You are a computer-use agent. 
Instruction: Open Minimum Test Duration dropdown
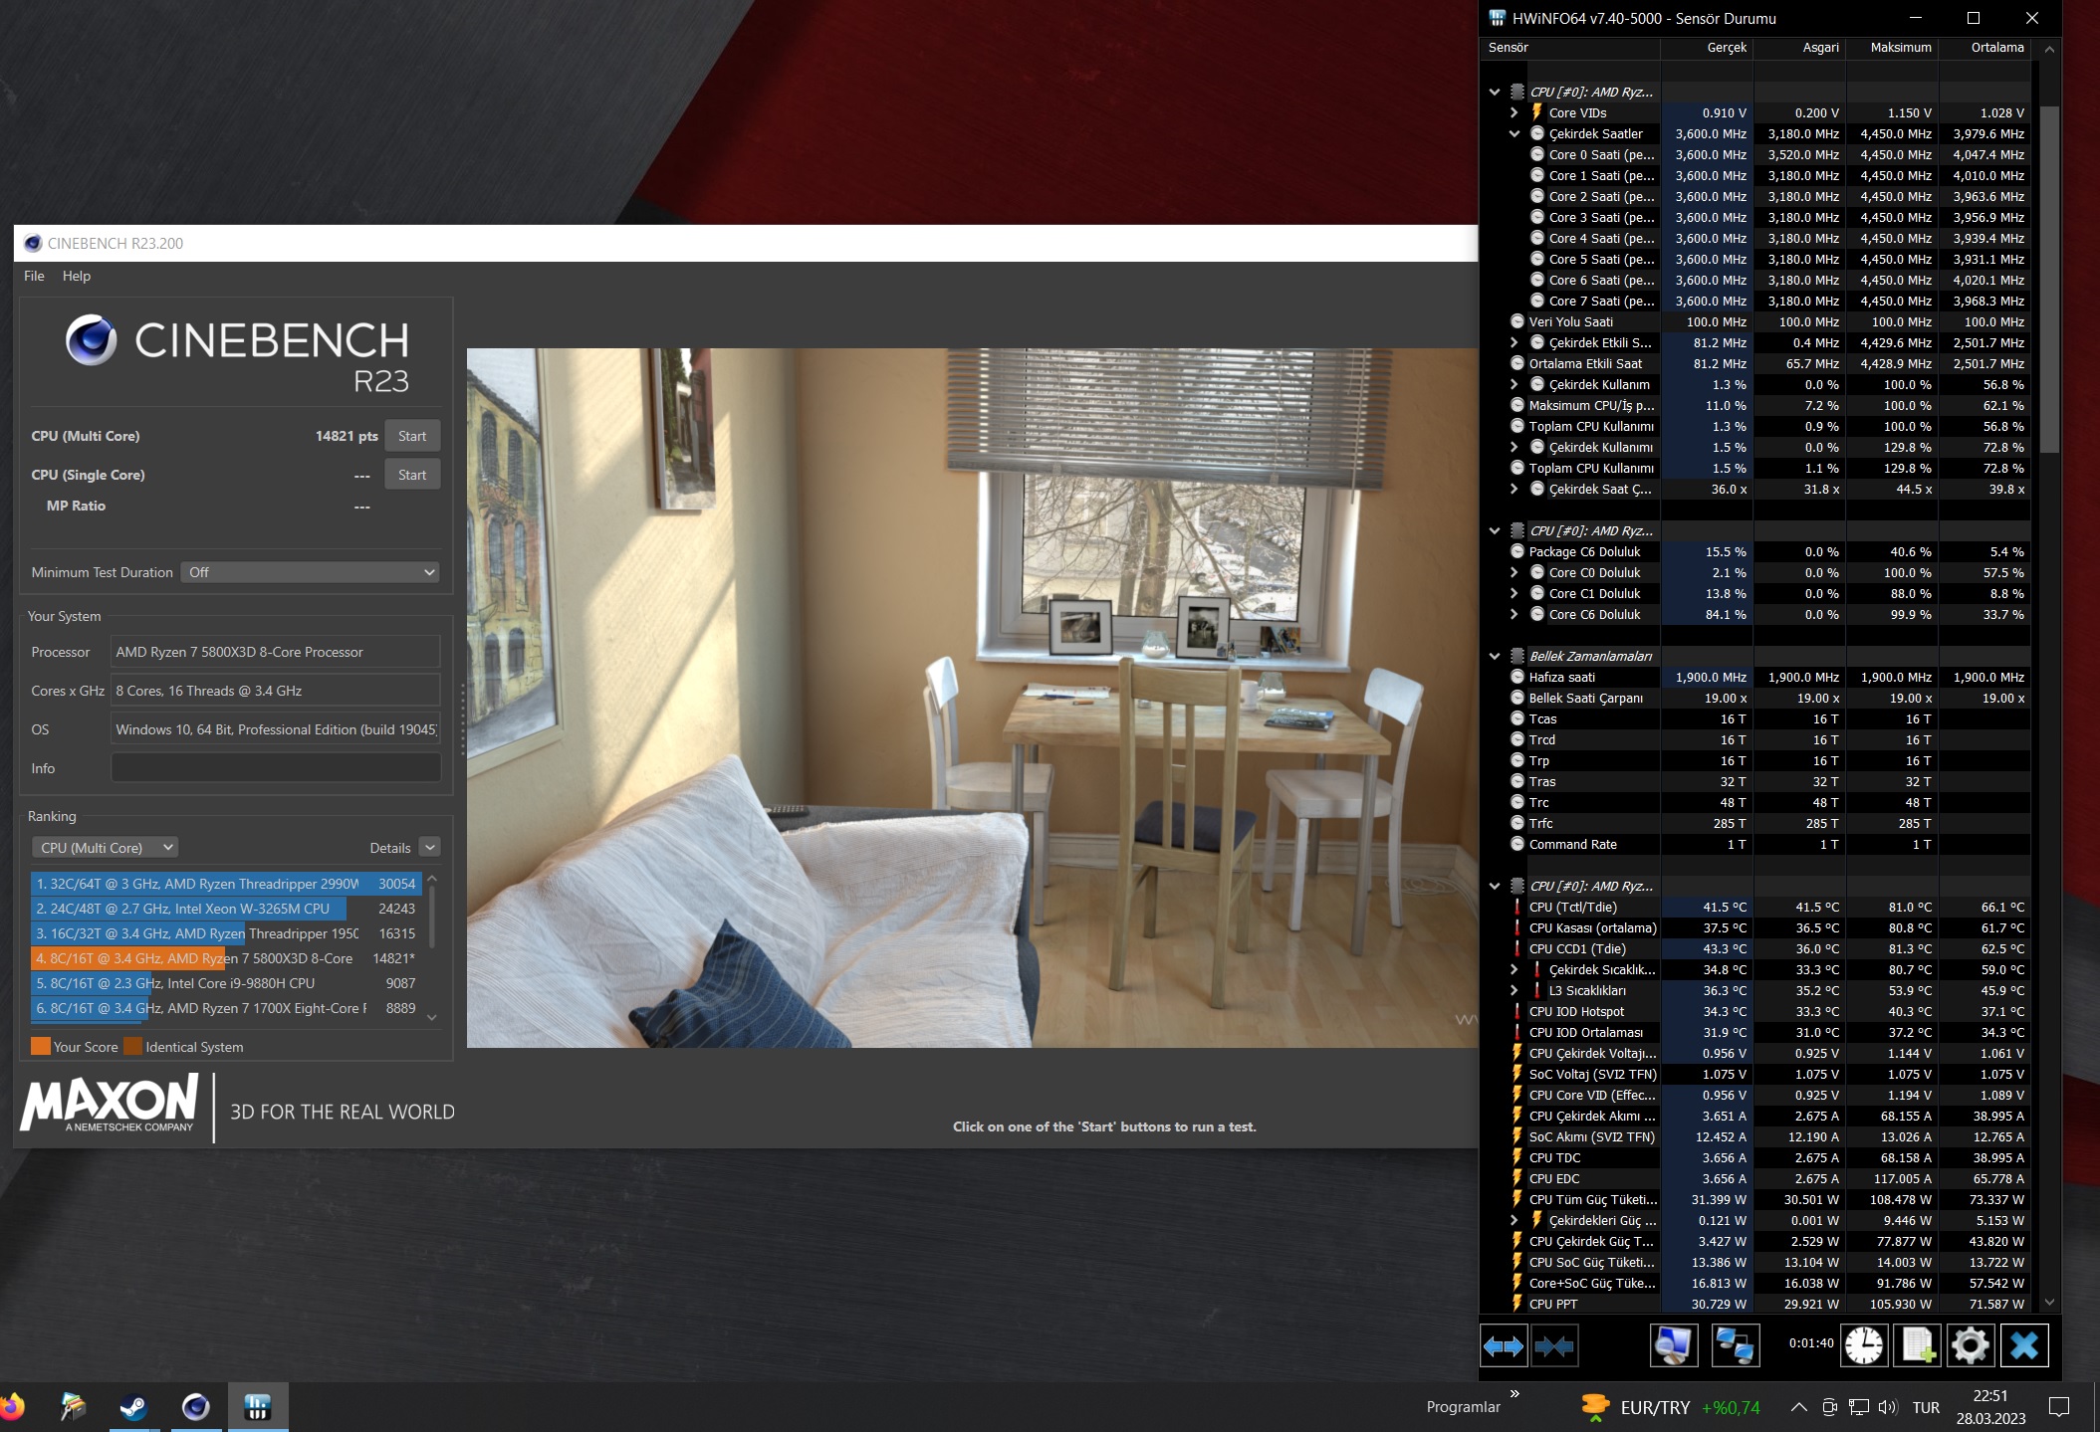[x=310, y=572]
